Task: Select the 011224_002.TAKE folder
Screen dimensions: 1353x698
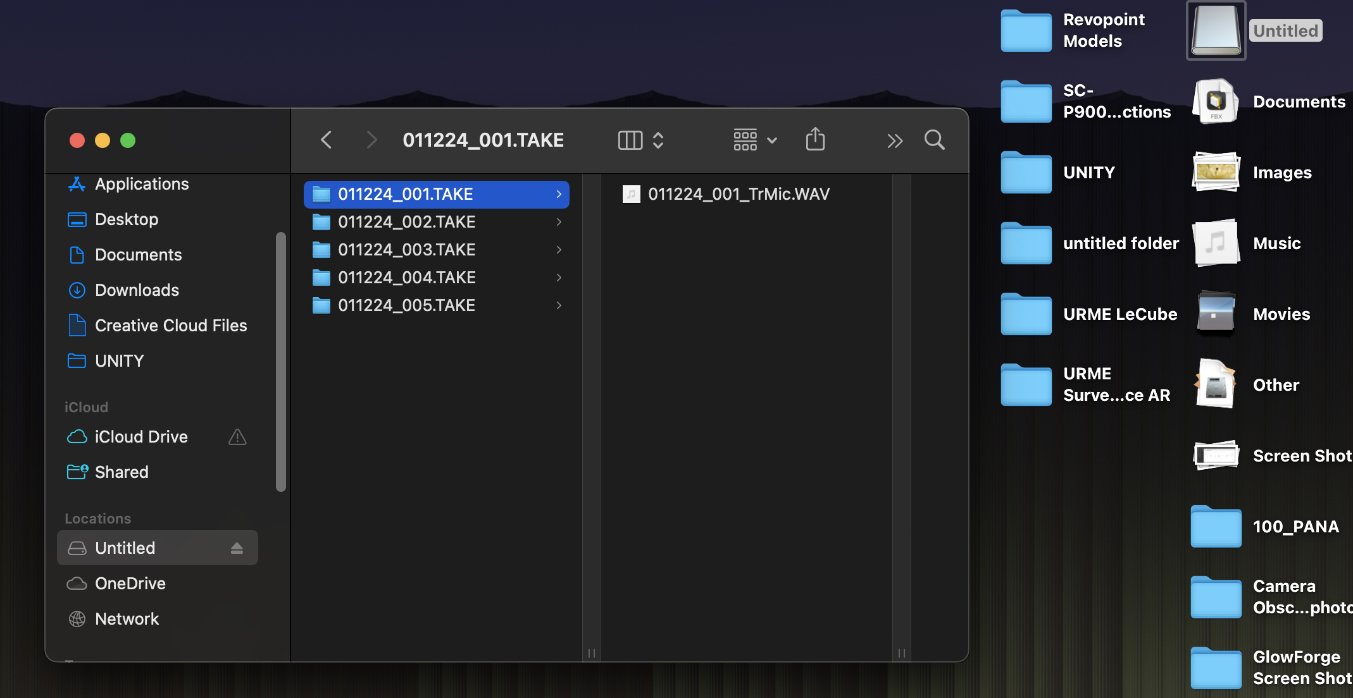Action: click(406, 222)
